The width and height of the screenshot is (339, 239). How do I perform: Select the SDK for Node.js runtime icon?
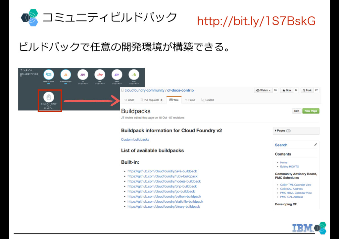click(x=66, y=75)
